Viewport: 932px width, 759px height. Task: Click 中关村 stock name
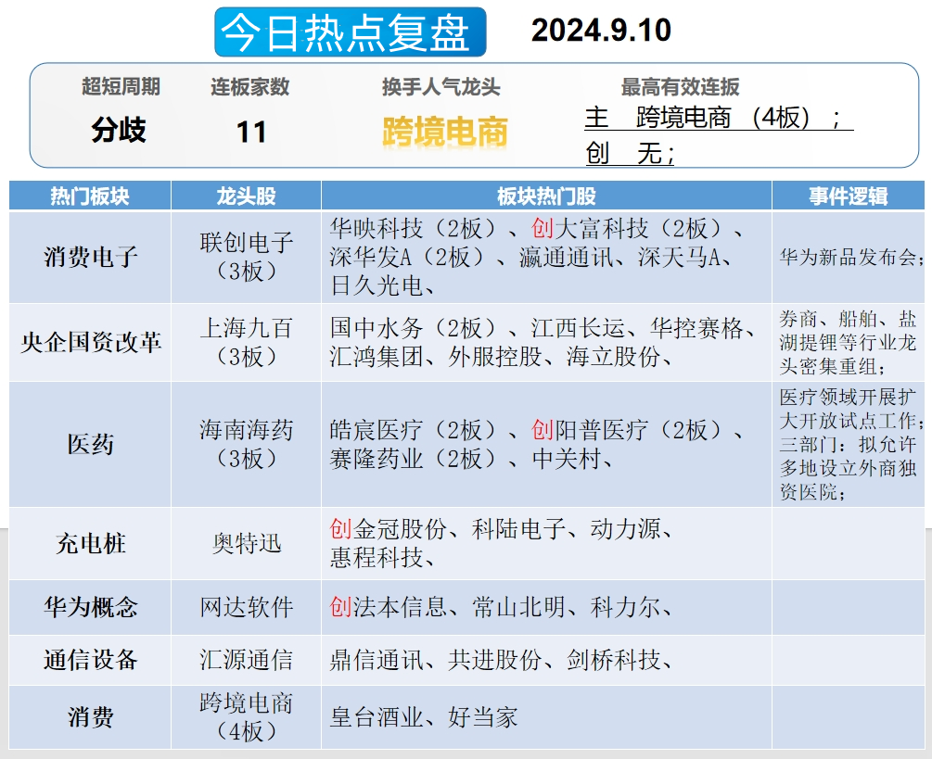point(567,459)
